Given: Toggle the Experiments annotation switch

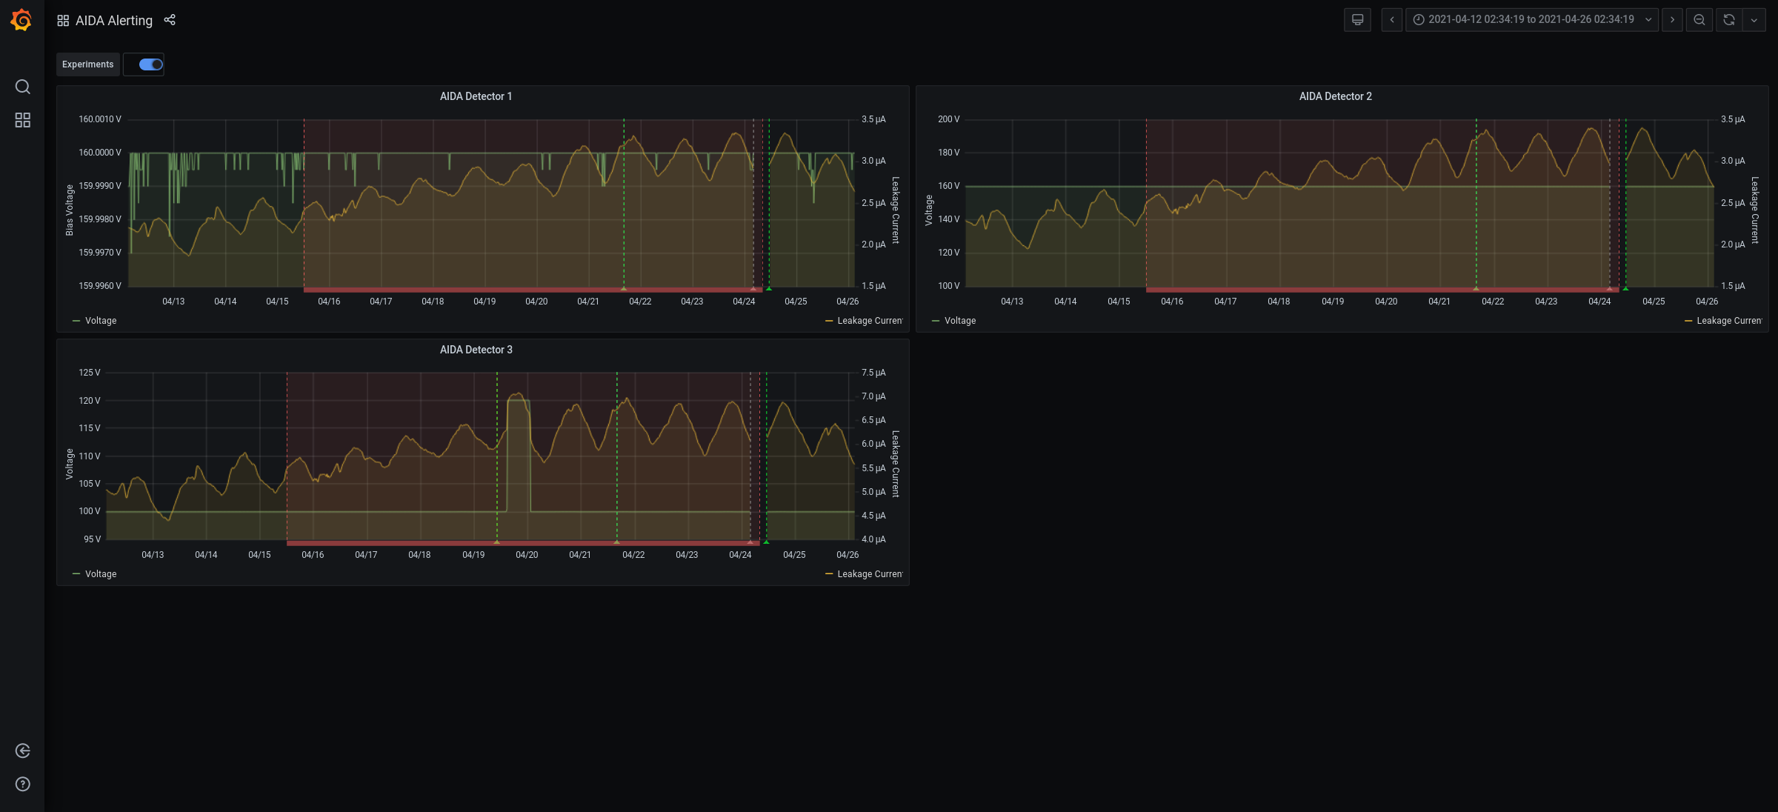Looking at the screenshot, I should coord(150,64).
